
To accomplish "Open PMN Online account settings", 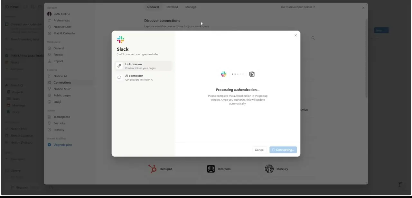I will 70,14.
